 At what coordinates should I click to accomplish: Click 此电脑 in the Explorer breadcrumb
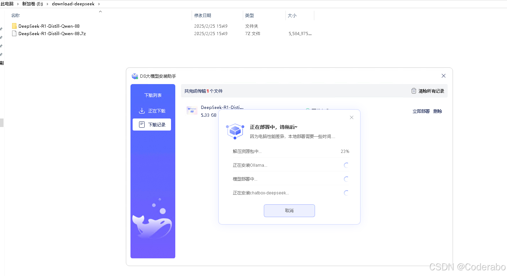pos(7,4)
